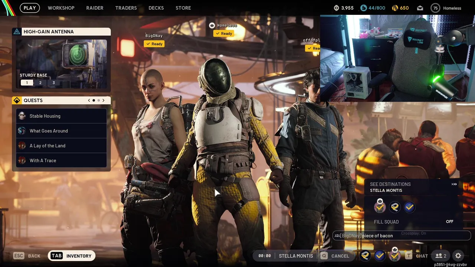Select Sturdy Base level 1
Viewport: 475px width, 267px height.
(x=27, y=83)
